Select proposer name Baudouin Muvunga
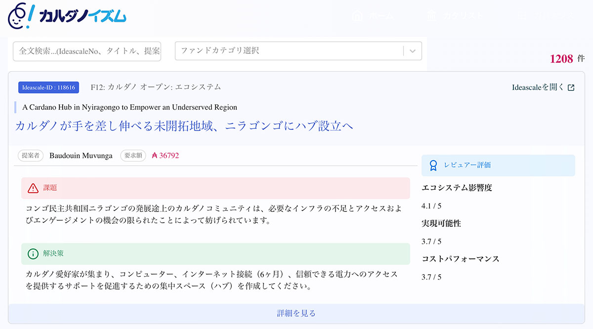Viewport: 593px width, 329px height. click(81, 156)
